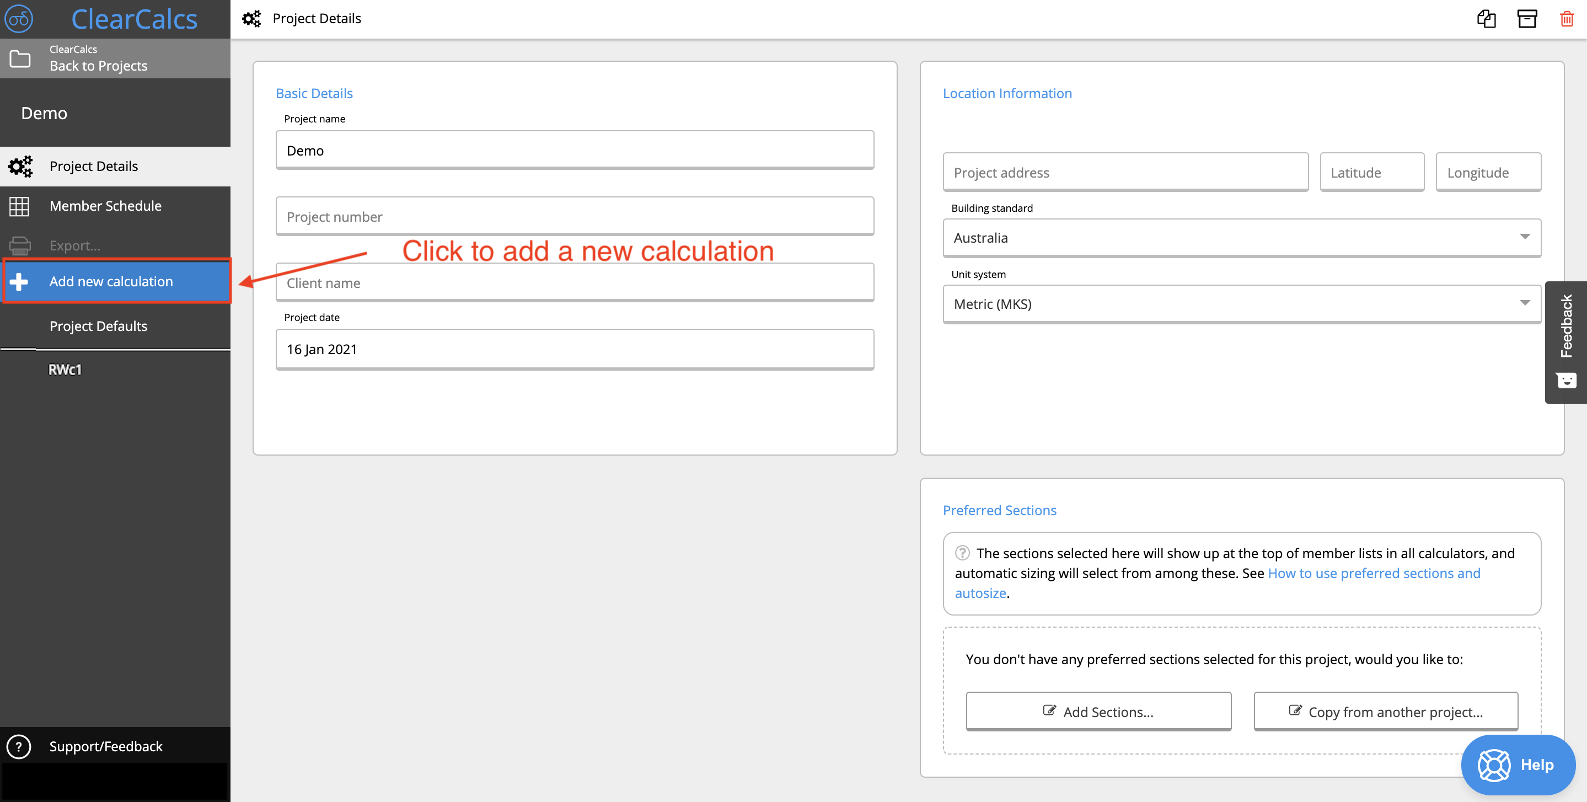Click the archive project icon in header
1587x802 pixels.
[1527, 19]
